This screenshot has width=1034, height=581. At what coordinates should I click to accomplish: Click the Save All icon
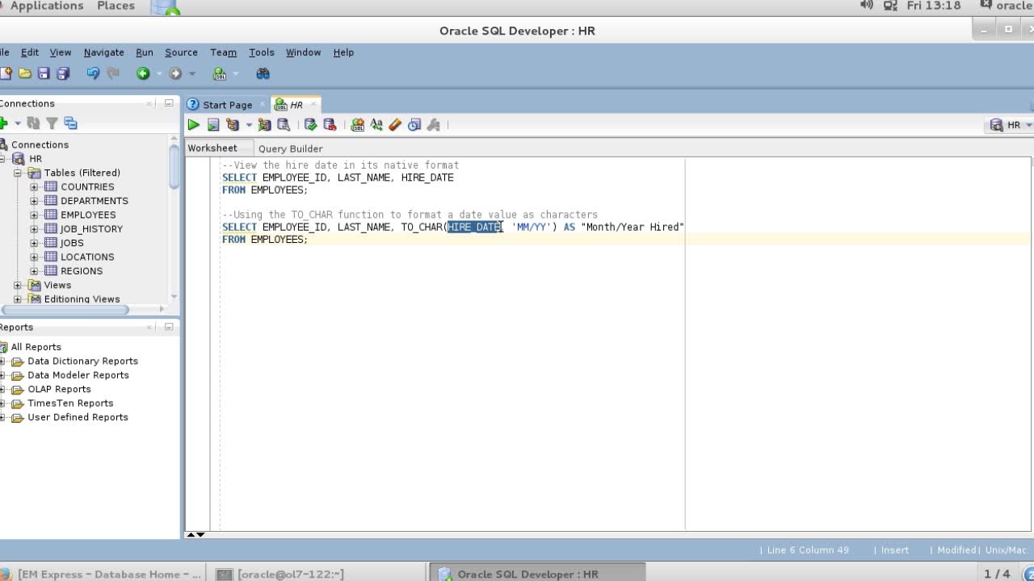[62, 73]
